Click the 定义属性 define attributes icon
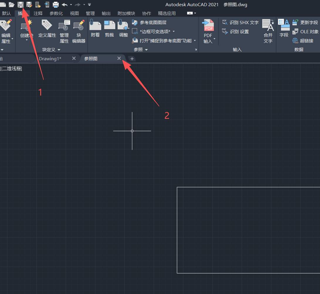This screenshot has height=294, width=320. point(47,29)
